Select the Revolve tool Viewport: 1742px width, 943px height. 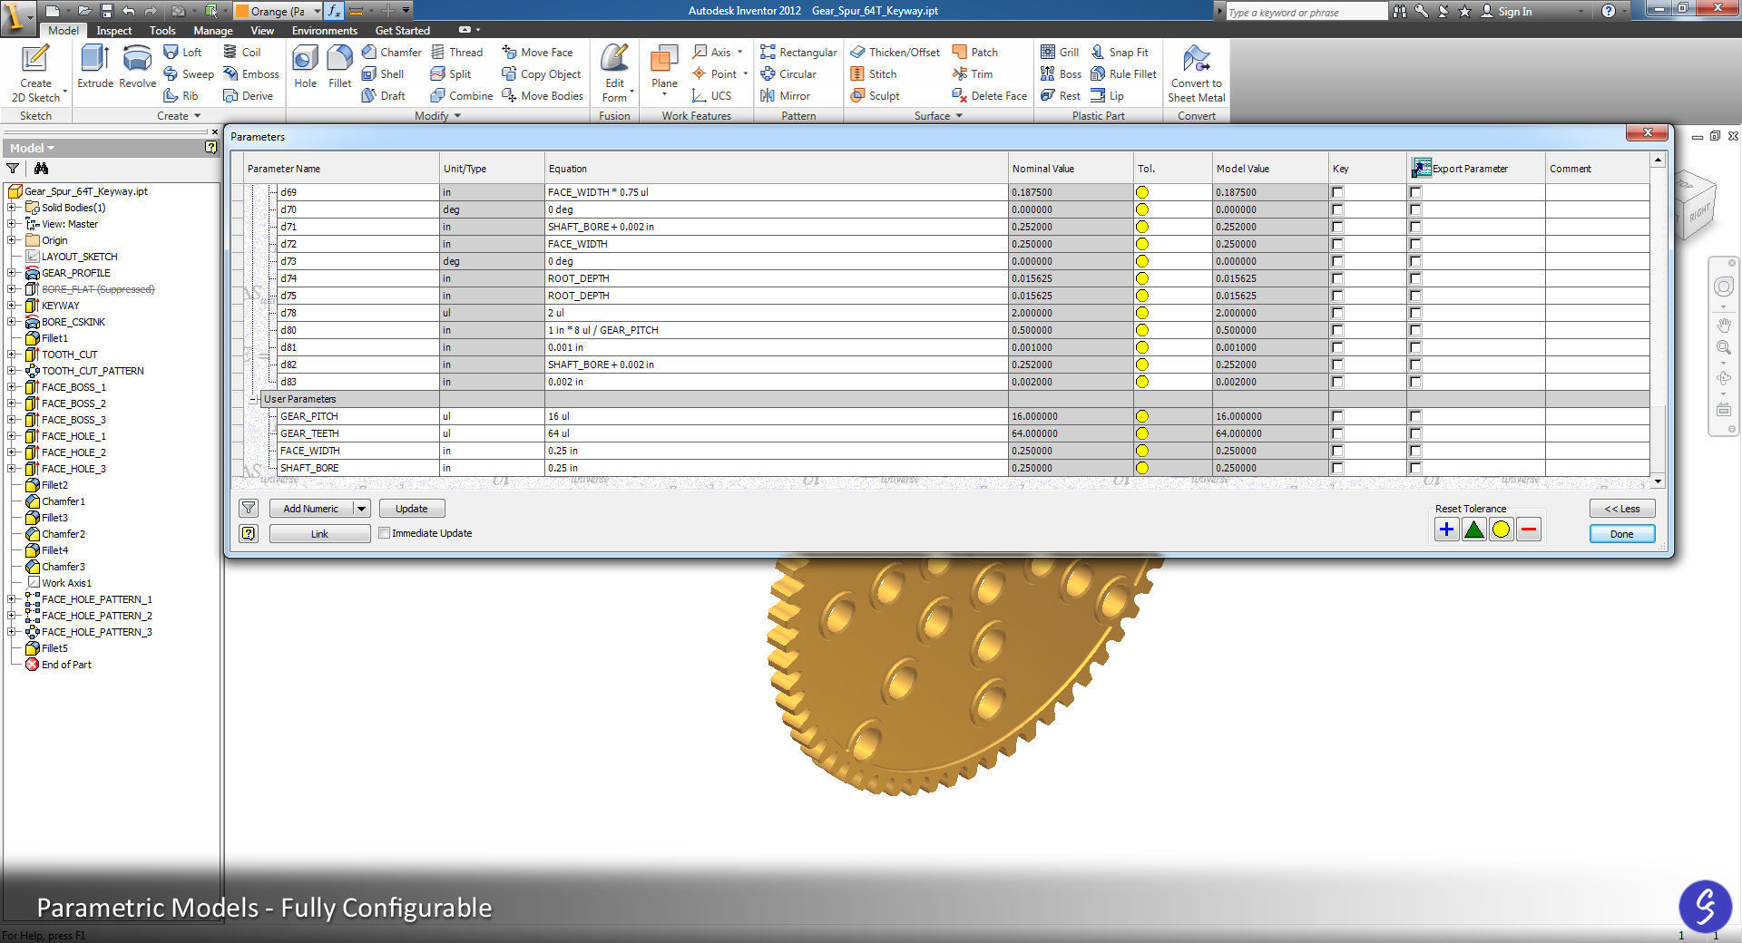point(137,67)
